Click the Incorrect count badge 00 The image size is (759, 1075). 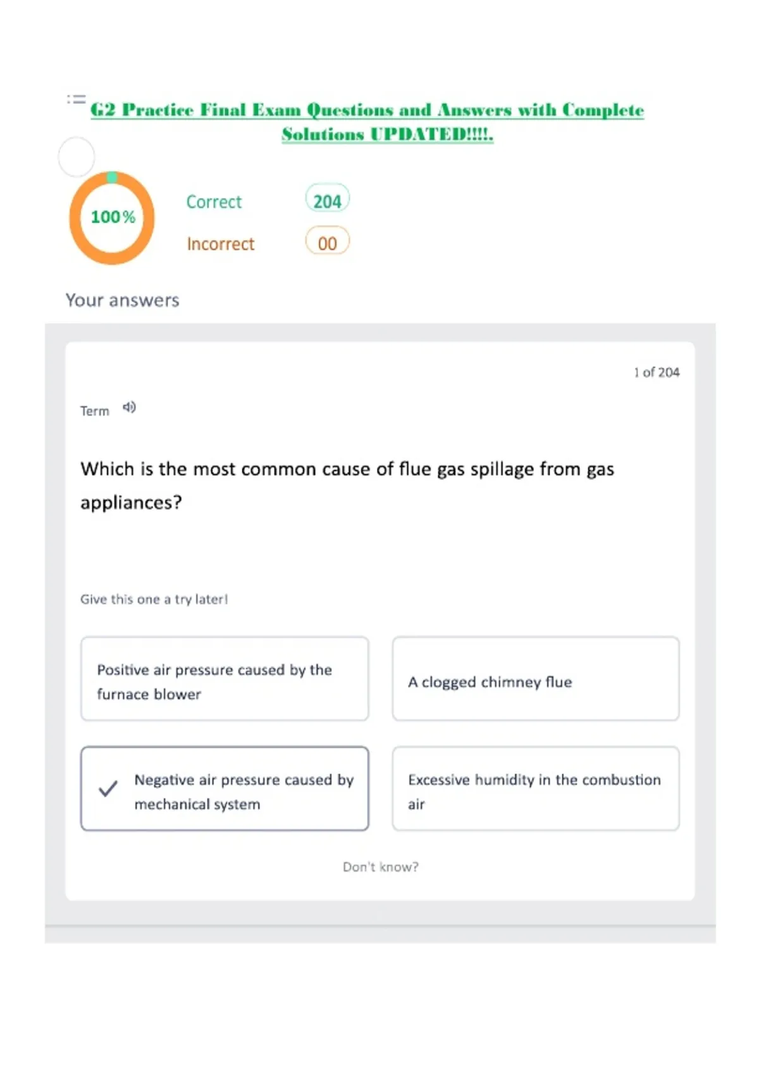coord(327,242)
